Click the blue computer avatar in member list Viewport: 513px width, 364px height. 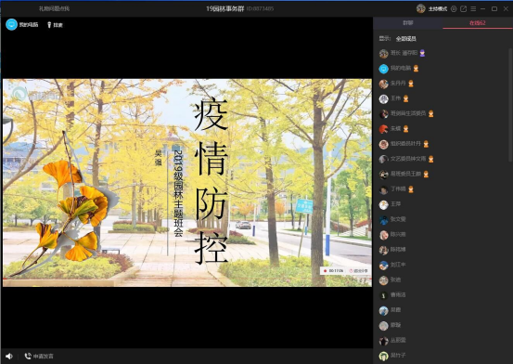(383, 69)
